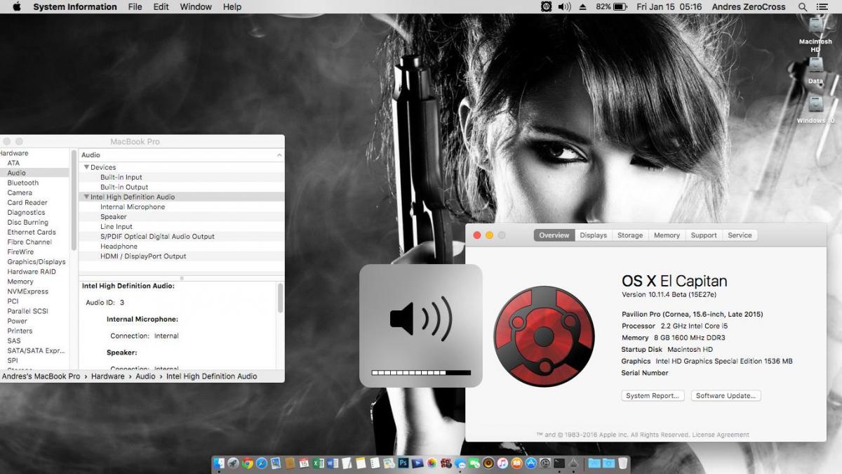Open the File menu
This screenshot has width=842, height=474.
[135, 6]
